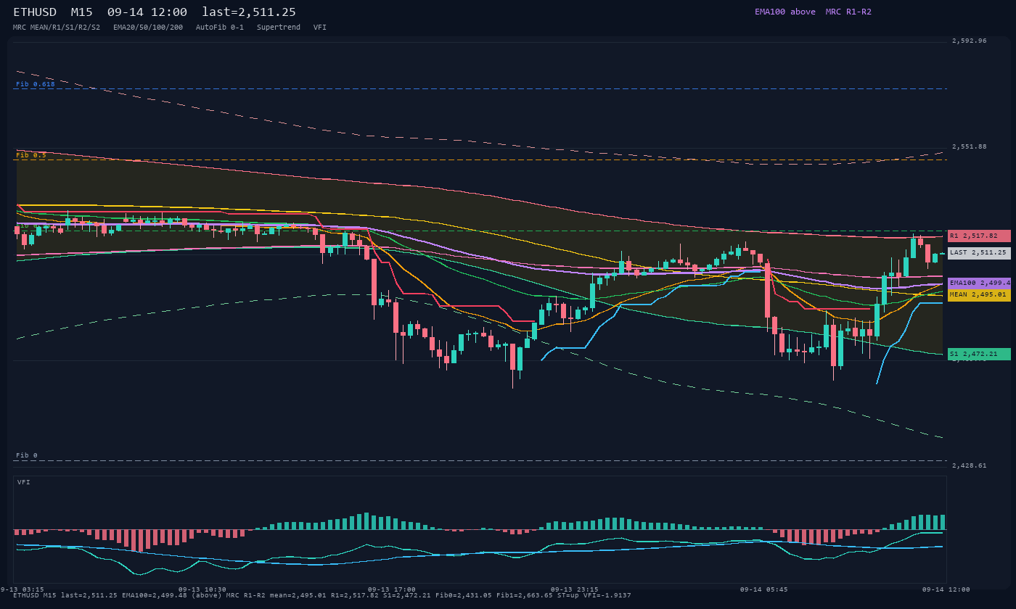The width and height of the screenshot is (1016, 609).
Task: Click the VFI indicator label in the legend row
Action: click(x=320, y=28)
